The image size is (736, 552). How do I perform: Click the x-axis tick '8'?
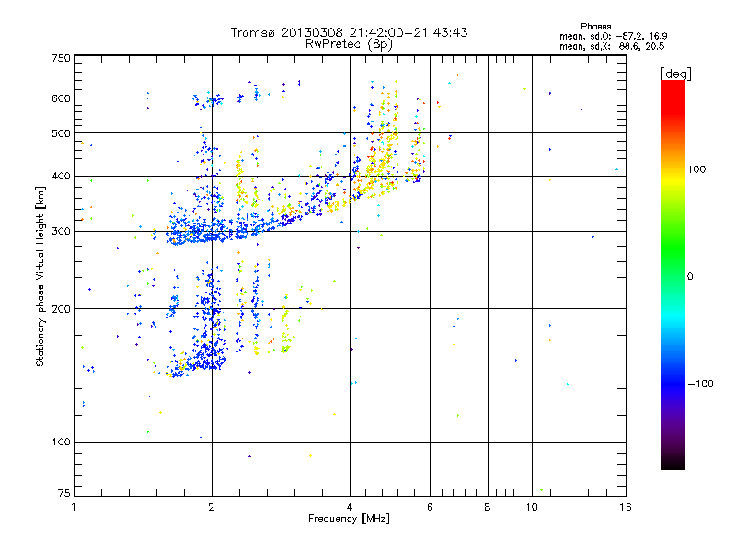[x=488, y=507]
